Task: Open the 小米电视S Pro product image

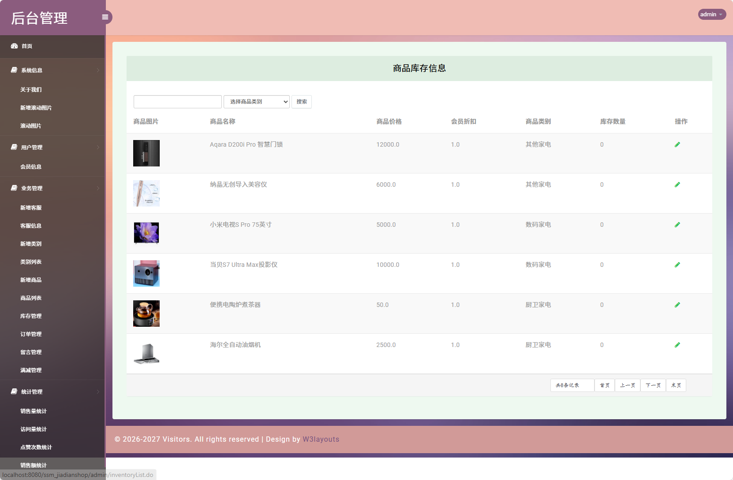Action: point(146,233)
